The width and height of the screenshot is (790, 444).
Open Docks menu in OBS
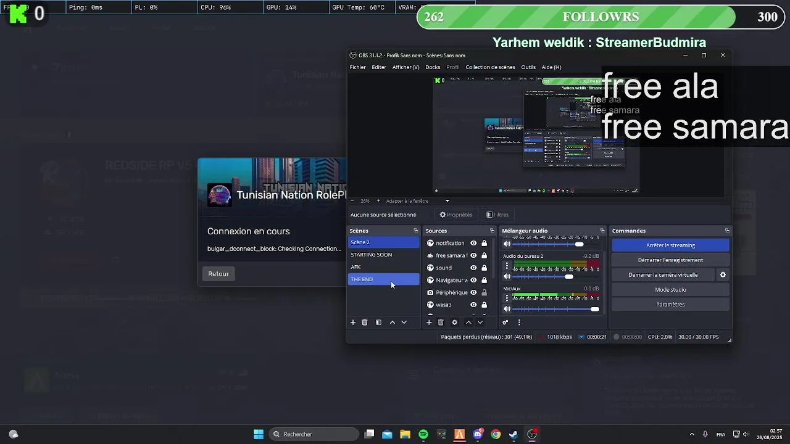[x=433, y=67]
